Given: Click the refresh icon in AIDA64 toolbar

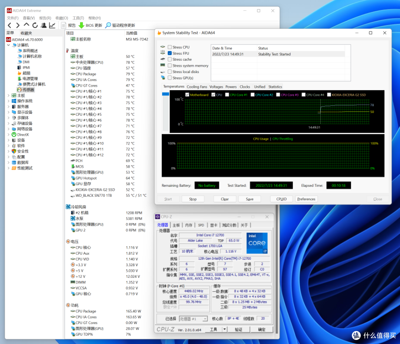Looking at the screenshot, I should tap(35, 25).
